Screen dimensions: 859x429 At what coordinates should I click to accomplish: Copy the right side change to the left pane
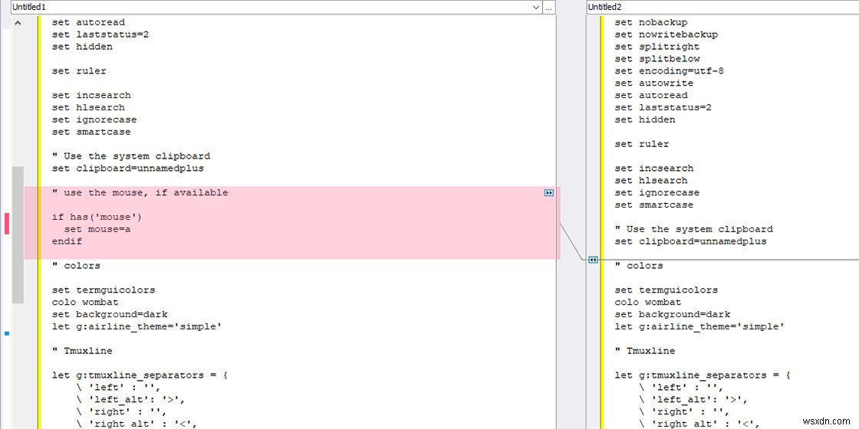[x=593, y=260]
